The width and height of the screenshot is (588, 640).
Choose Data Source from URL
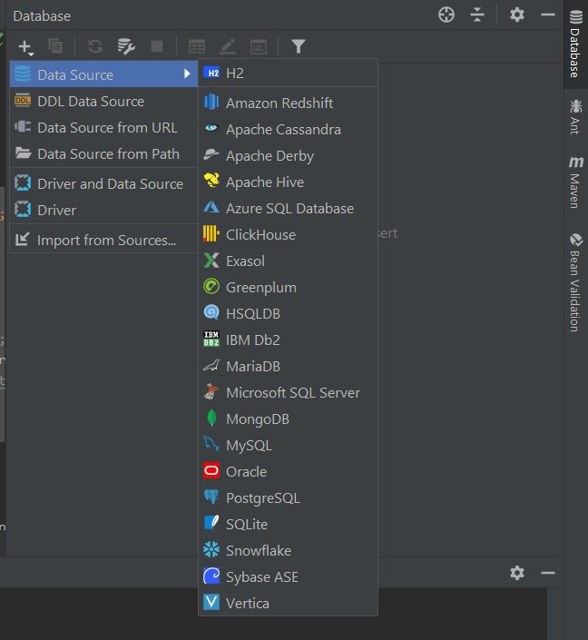pos(103,127)
